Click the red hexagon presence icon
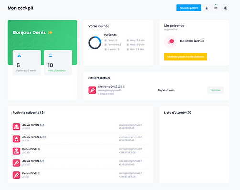This screenshot has width=240, height=190. pyautogui.click(x=171, y=42)
